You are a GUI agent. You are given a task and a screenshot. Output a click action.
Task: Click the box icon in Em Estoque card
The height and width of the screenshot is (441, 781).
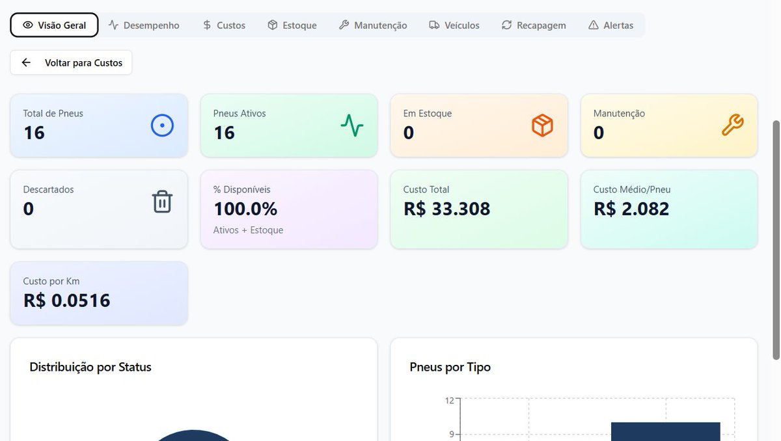point(542,125)
